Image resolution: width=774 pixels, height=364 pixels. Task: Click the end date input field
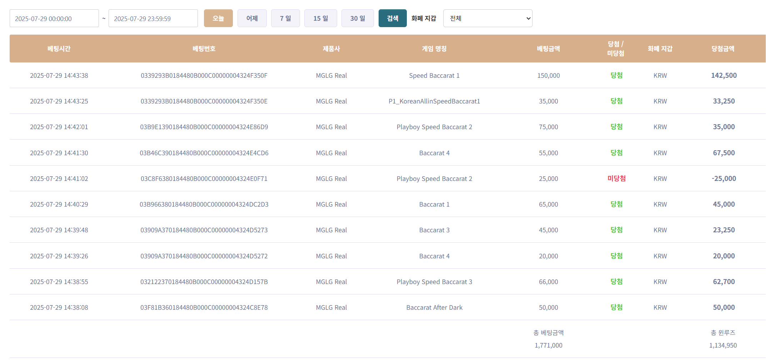(153, 19)
